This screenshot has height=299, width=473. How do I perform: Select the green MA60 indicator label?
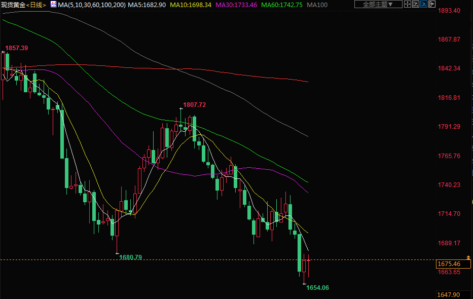pos(282,5)
